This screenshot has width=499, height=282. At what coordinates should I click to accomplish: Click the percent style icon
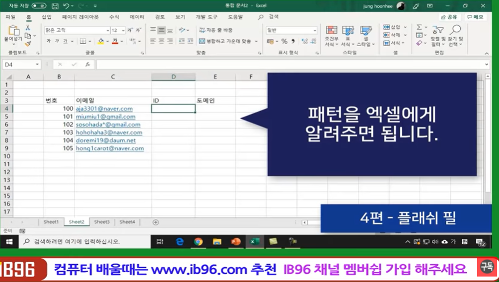[284, 41]
